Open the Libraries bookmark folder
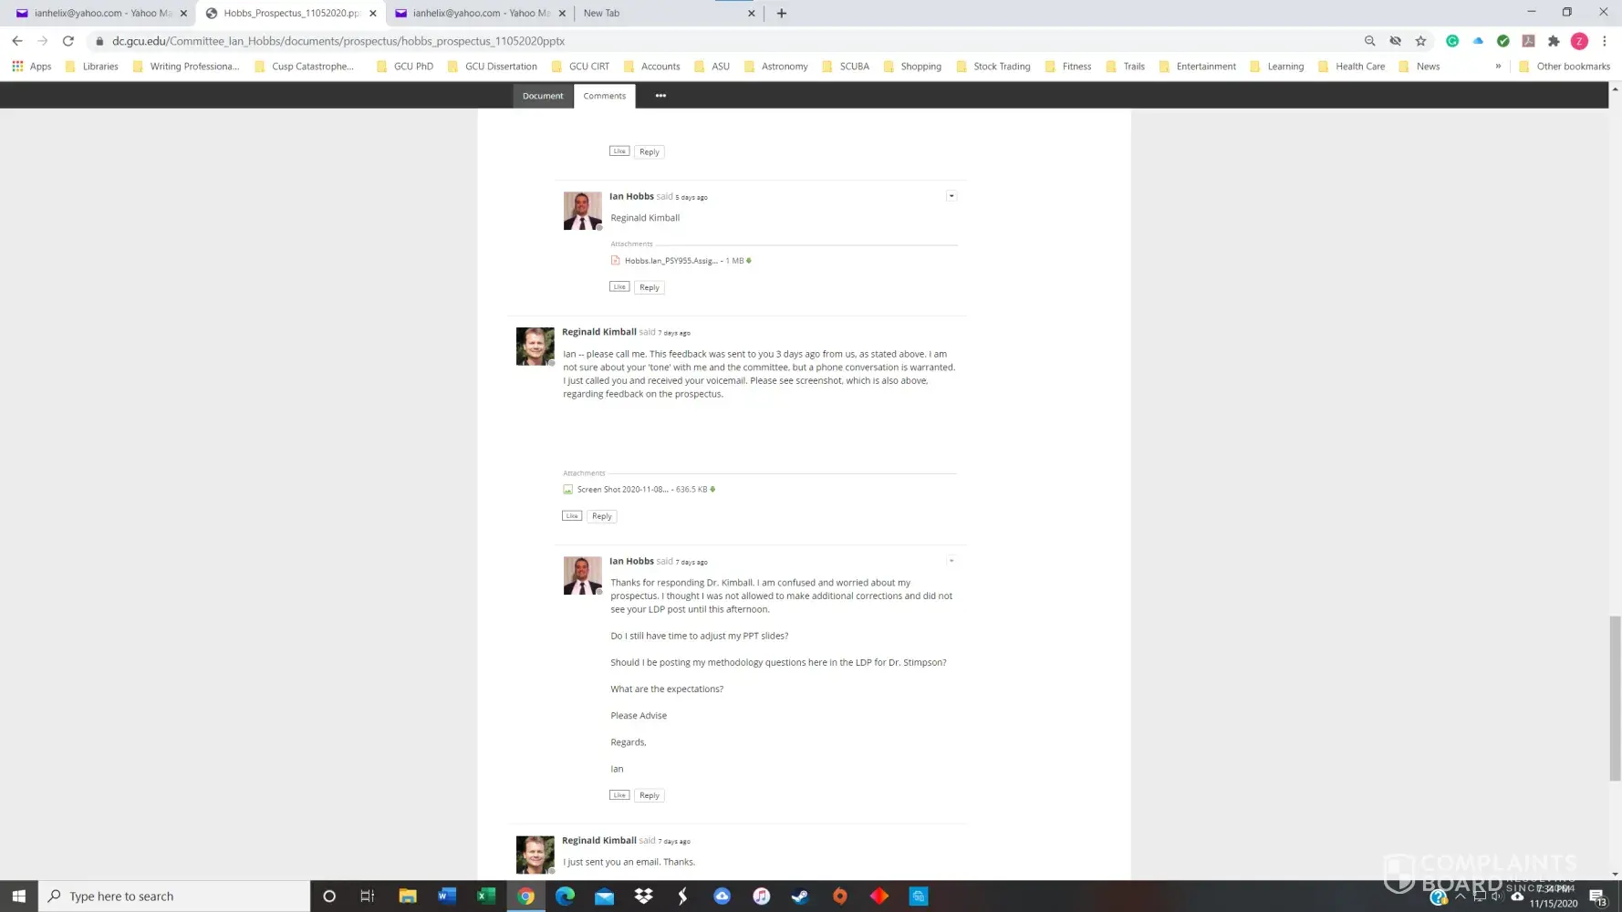The image size is (1622, 912). pyautogui.click(x=91, y=67)
